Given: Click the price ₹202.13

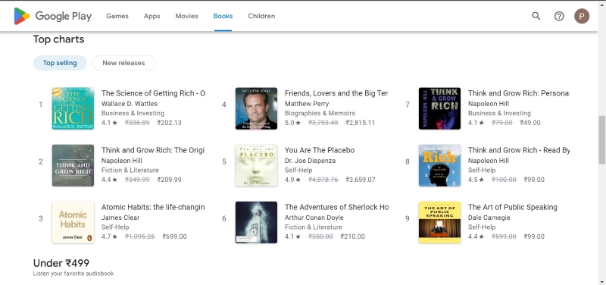Looking at the screenshot, I should pyautogui.click(x=169, y=123).
